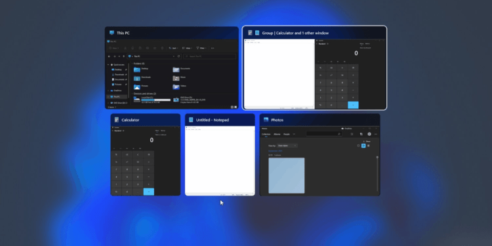
Task: Expand OneDrive in This PC sidebar
Action: (x=108, y=91)
